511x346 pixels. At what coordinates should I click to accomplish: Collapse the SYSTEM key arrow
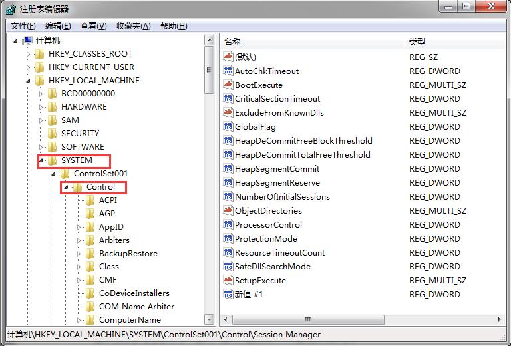[x=41, y=160]
